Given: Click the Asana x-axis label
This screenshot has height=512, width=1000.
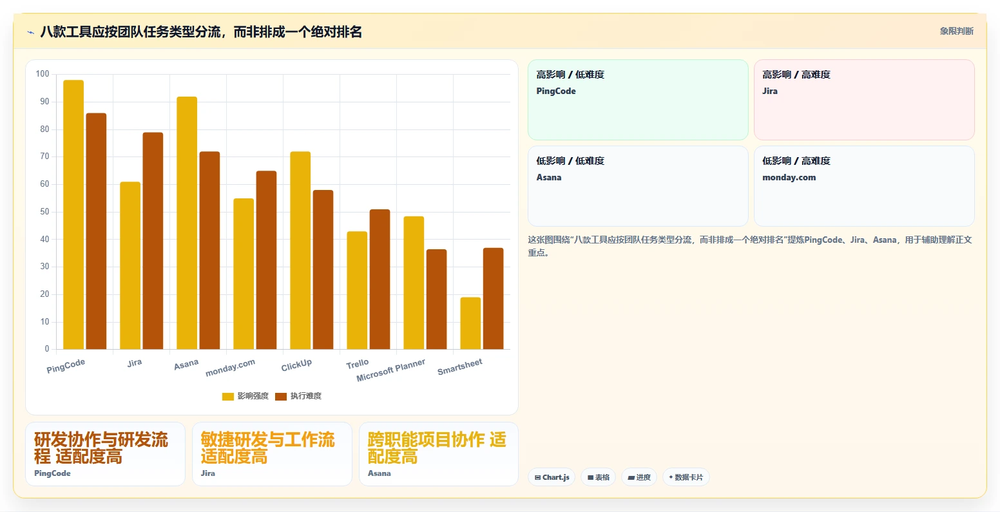Looking at the screenshot, I should pos(186,365).
